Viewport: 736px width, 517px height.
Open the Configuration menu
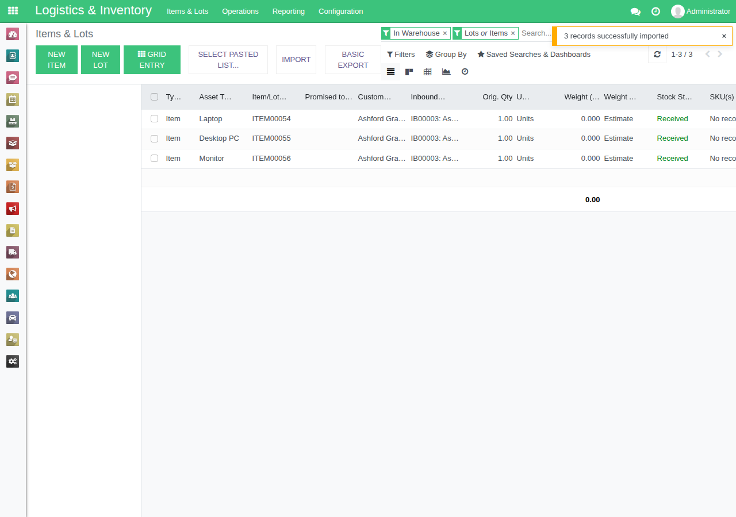click(x=341, y=11)
